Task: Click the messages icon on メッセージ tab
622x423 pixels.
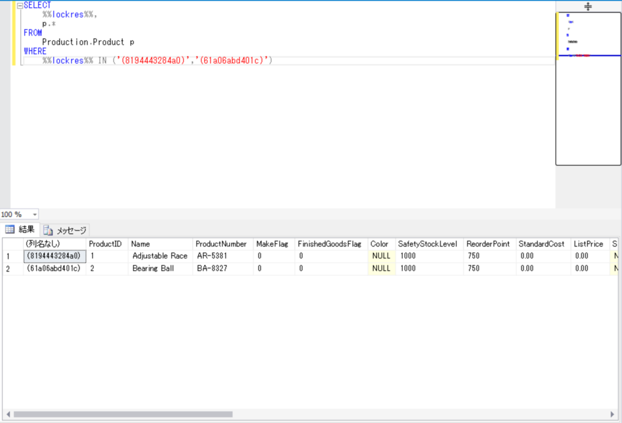Action: tap(48, 230)
